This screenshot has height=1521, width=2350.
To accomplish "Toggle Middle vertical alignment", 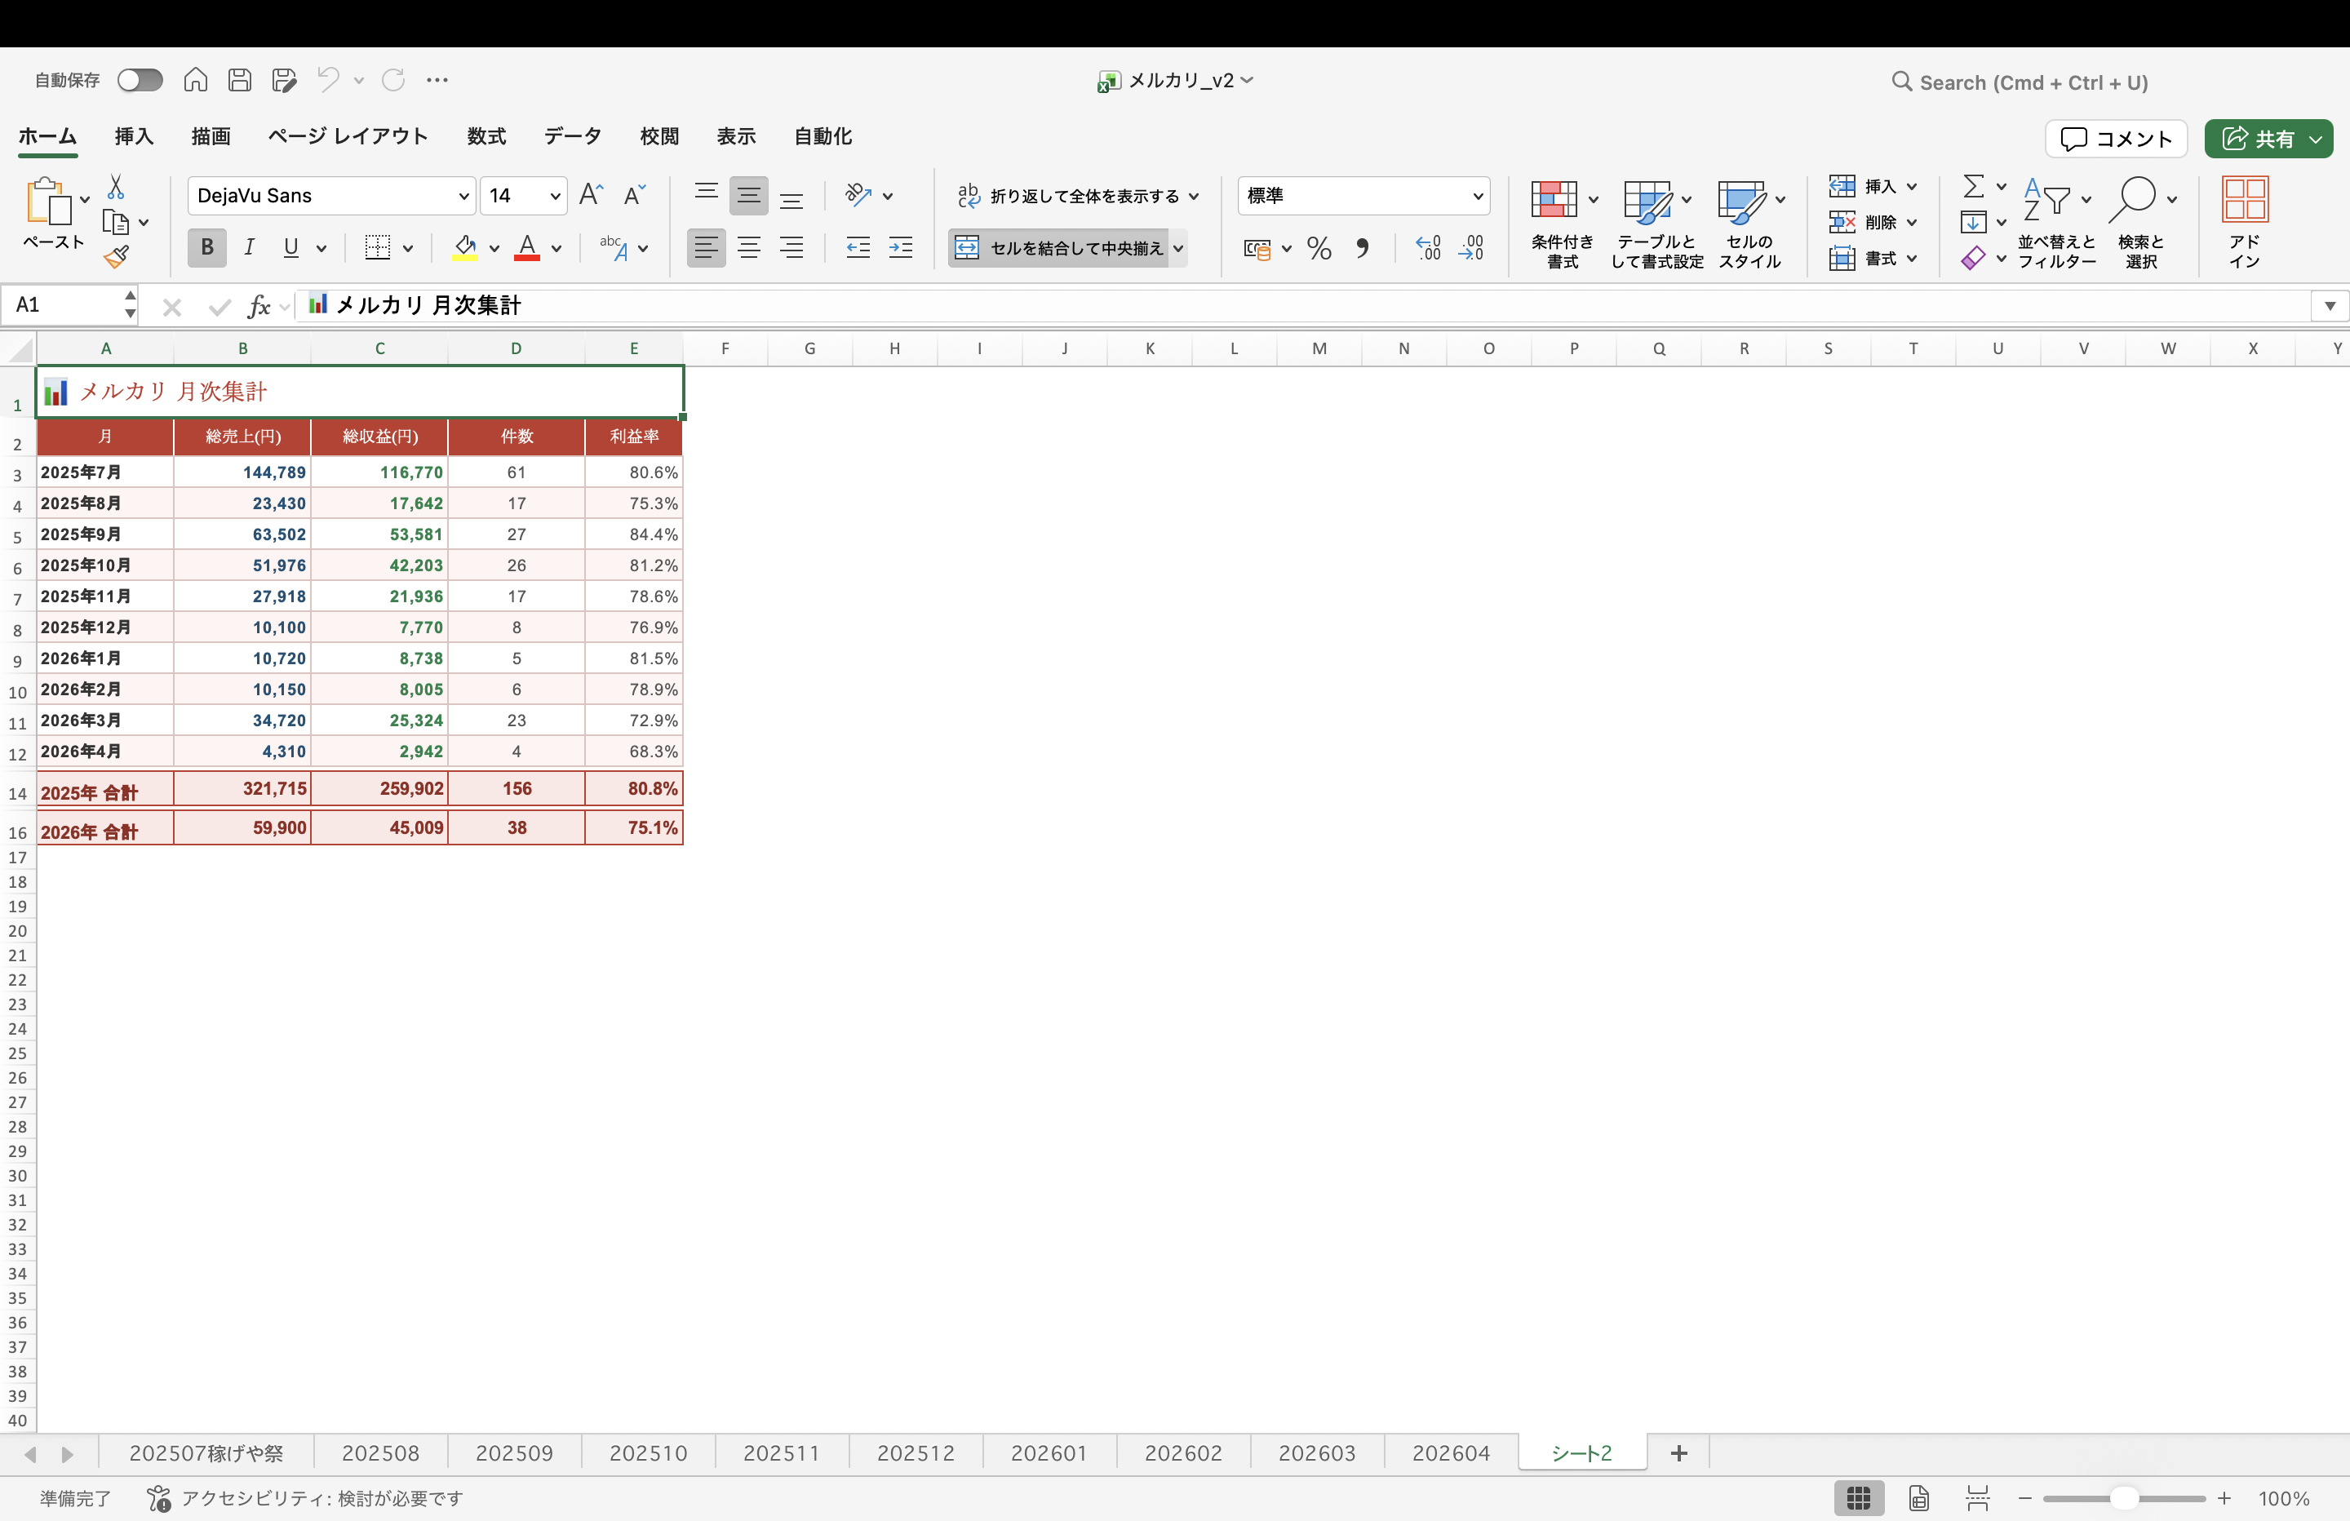I will click(x=748, y=196).
